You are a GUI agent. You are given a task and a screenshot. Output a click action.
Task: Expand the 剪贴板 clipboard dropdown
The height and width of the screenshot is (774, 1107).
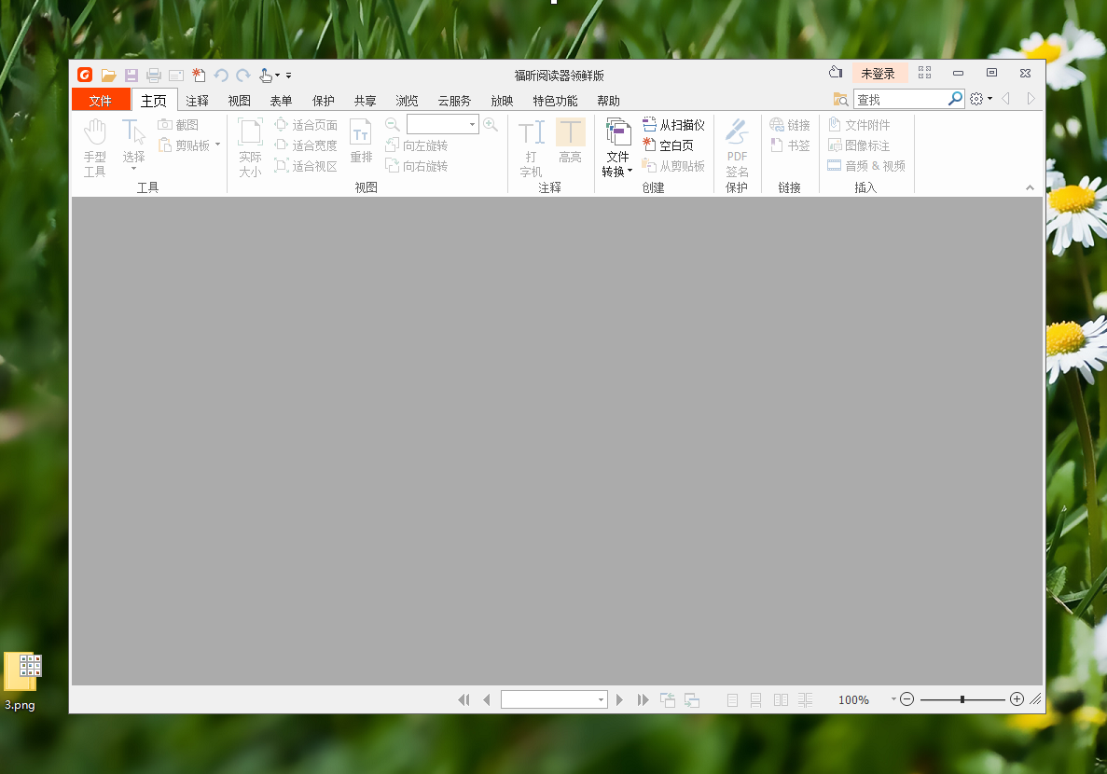point(217,145)
